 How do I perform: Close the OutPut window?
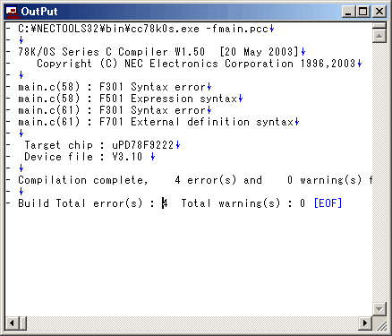pyautogui.click(x=379, y=12)
